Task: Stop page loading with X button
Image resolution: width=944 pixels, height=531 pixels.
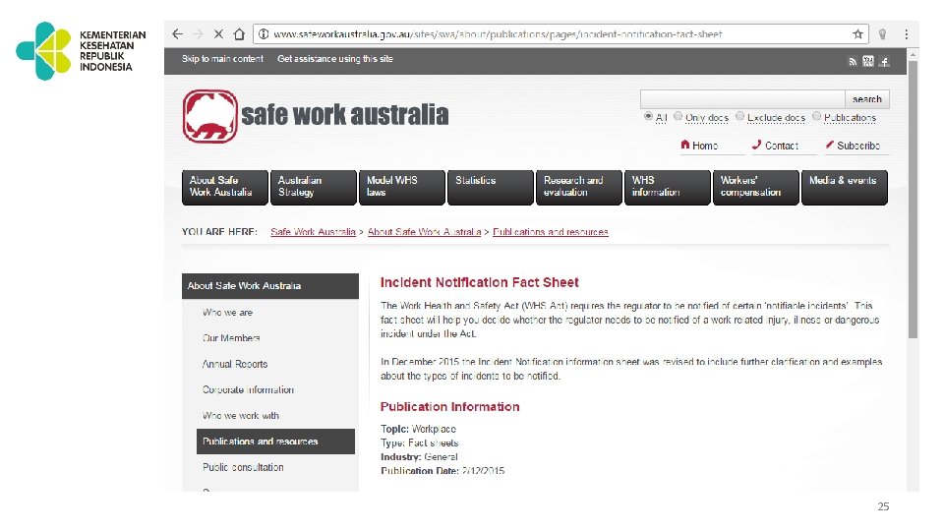Action: (218, 34)
